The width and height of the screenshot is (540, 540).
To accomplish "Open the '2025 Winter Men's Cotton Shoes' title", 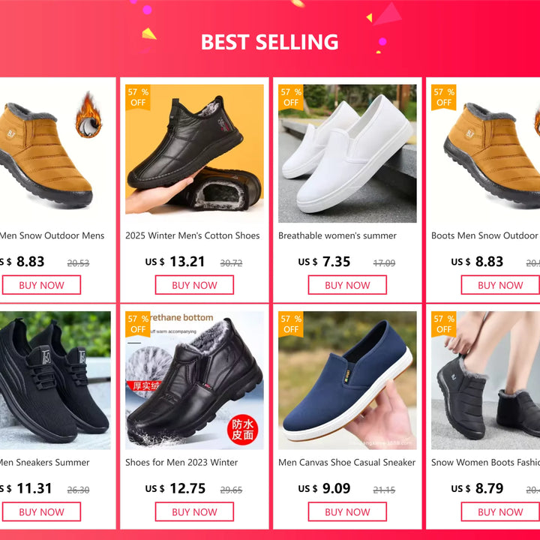I will point(193,235).
